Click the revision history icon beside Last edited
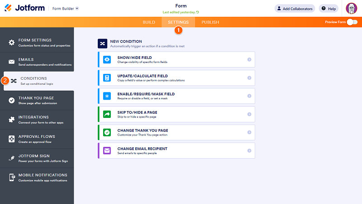 pos(198,12)
